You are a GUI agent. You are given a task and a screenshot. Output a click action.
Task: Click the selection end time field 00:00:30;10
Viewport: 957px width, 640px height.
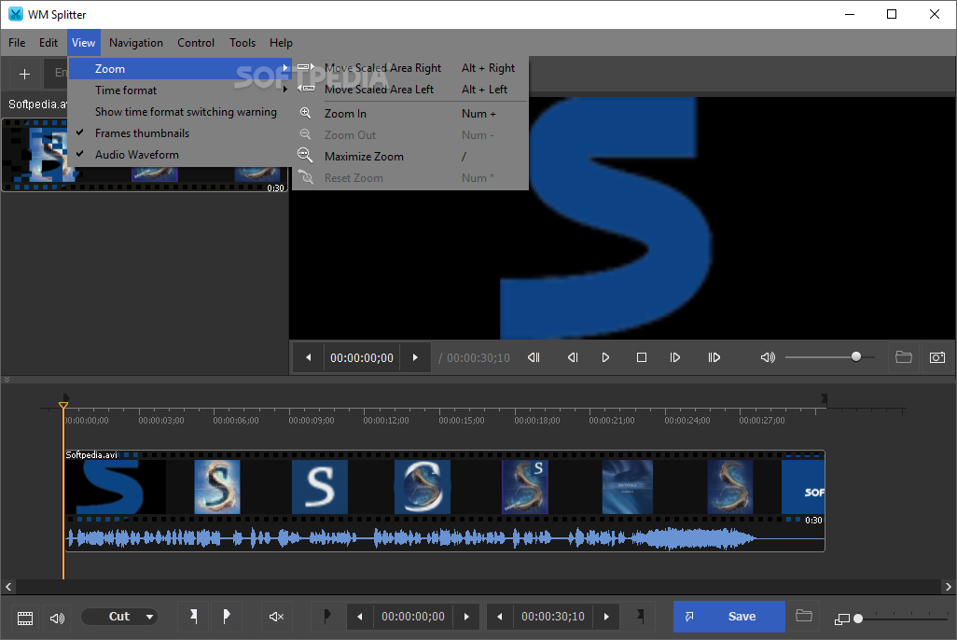pos(553,617)
